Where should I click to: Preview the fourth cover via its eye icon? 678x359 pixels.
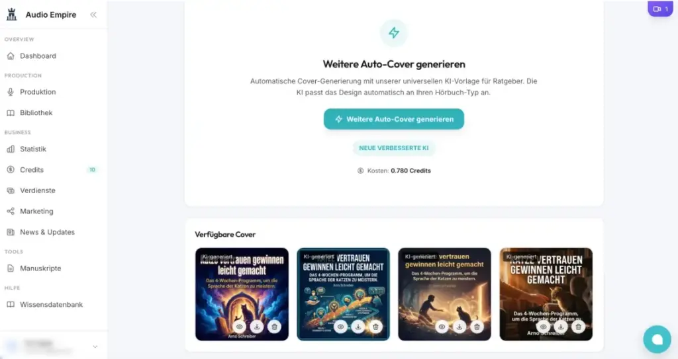[x=544, y=327]
